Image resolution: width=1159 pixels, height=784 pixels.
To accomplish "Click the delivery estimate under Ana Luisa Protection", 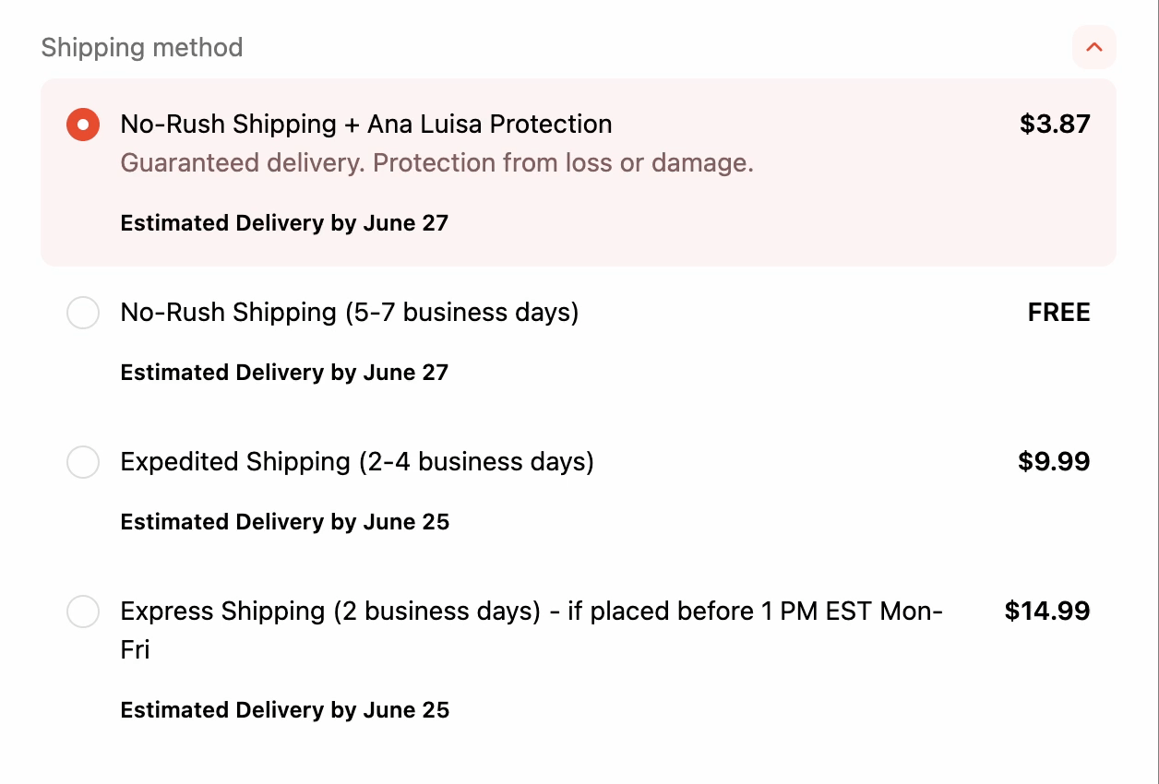I will click(x=284, y=223).
